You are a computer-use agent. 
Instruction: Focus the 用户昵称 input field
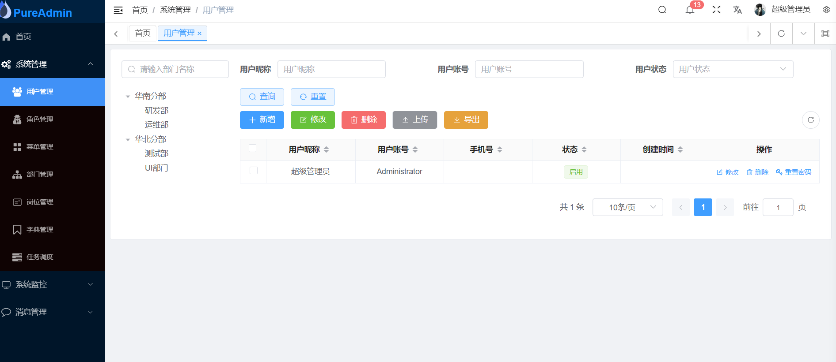pyautogui.click(x=331, y=69)
